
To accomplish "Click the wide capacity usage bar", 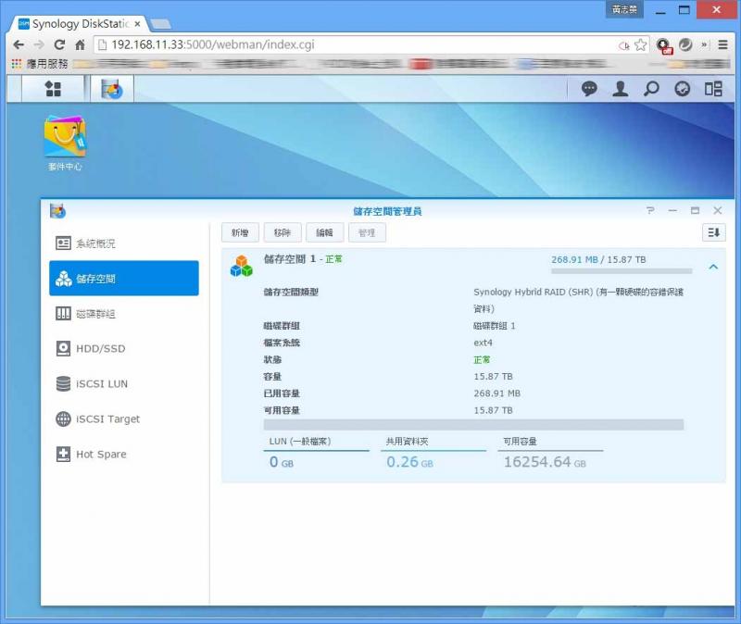I will (473, 425).
